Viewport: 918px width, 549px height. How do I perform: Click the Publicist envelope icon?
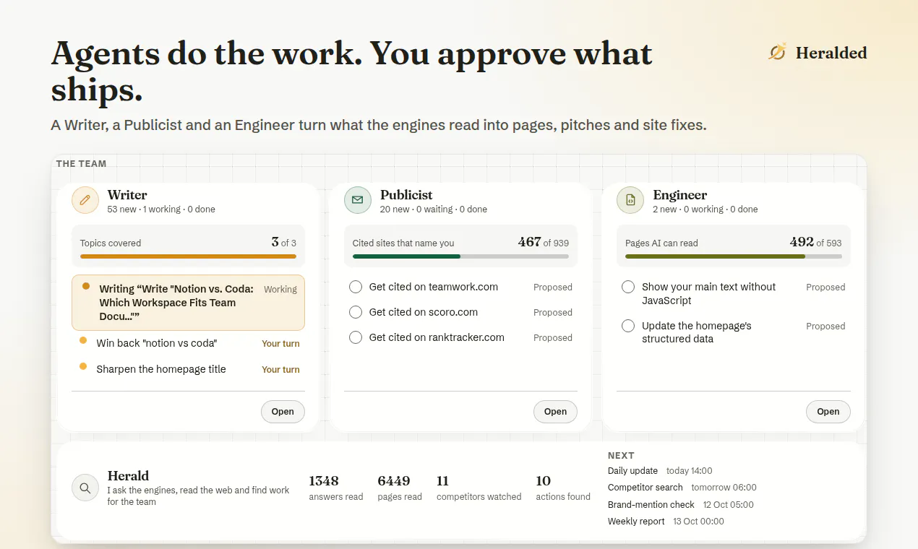(358, 200)
